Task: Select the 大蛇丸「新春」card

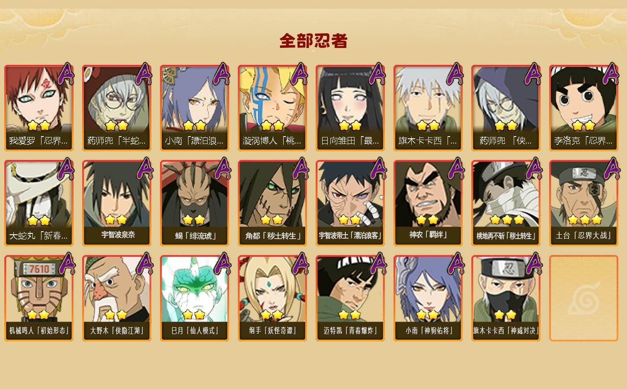Action: [x=39, y=203]
